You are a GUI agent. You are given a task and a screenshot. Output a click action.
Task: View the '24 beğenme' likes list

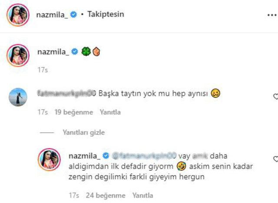pyautogui.click(x=106, y=195)
